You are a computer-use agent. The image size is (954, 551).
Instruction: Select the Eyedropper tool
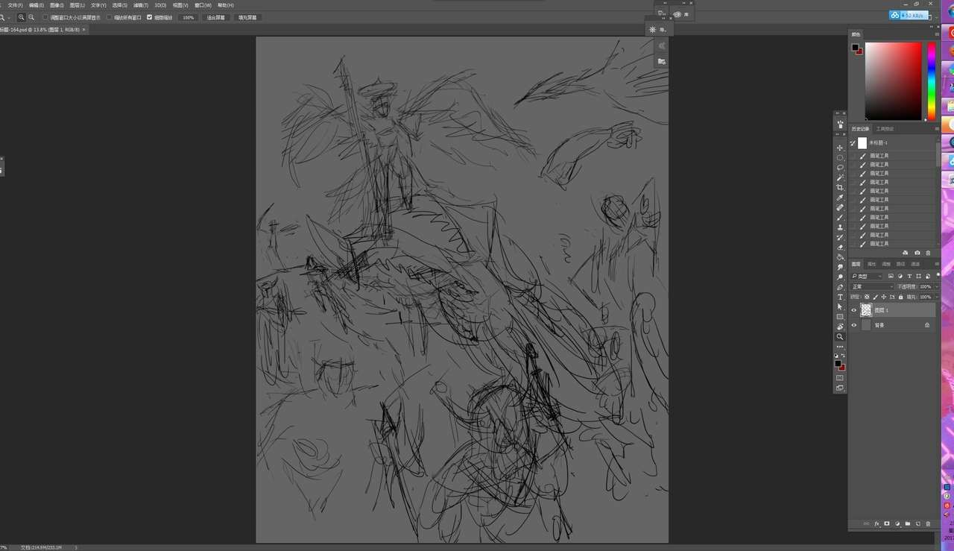[x=840, y=198]
